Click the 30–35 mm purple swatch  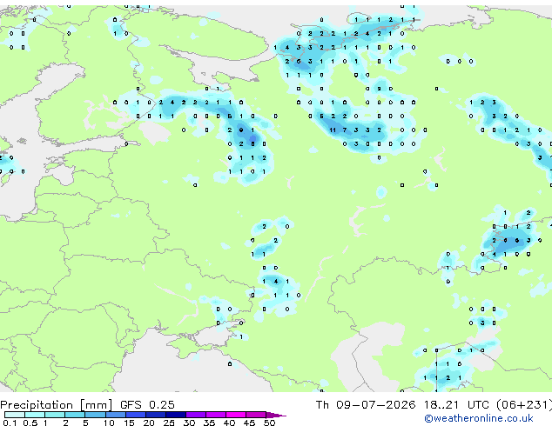click(195, 415)
